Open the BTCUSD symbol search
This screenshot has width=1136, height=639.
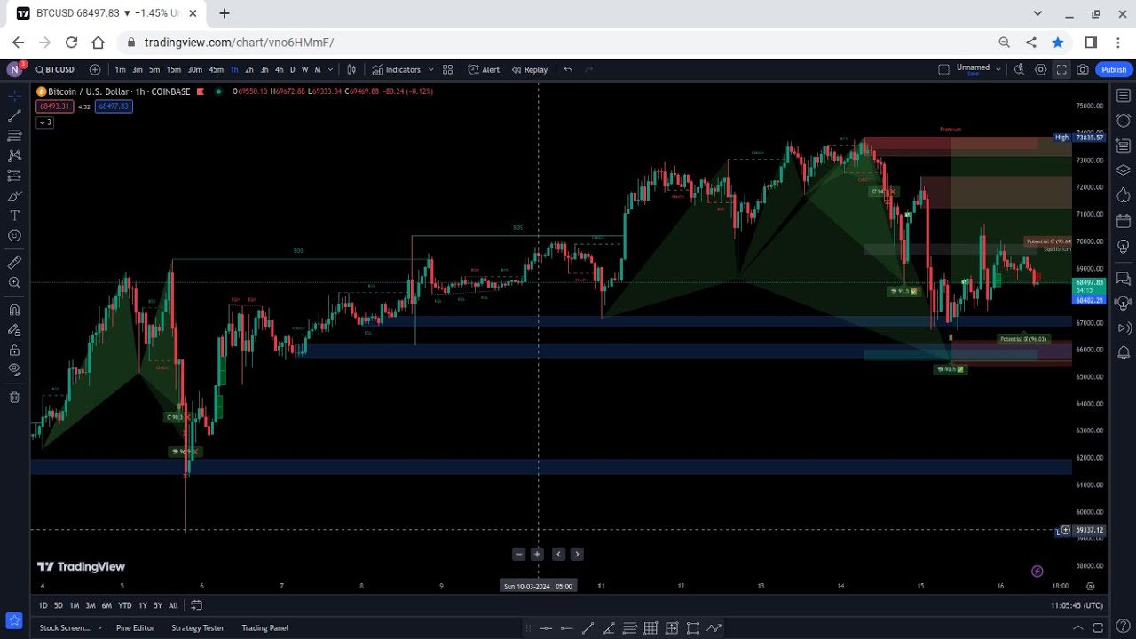(55, 69)
